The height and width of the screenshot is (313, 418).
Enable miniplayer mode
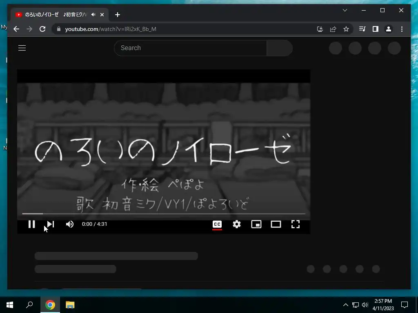[x=256, y=225]
